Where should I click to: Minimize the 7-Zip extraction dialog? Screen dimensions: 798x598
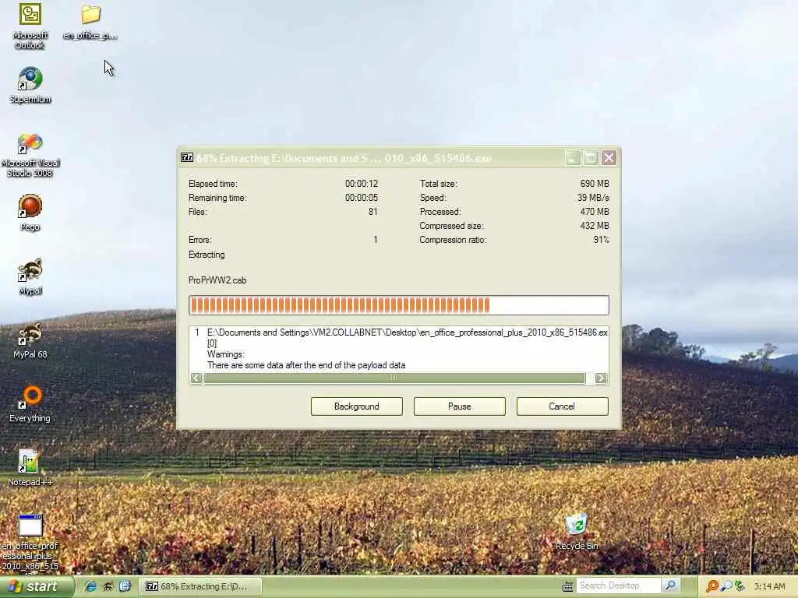point(573,157)
